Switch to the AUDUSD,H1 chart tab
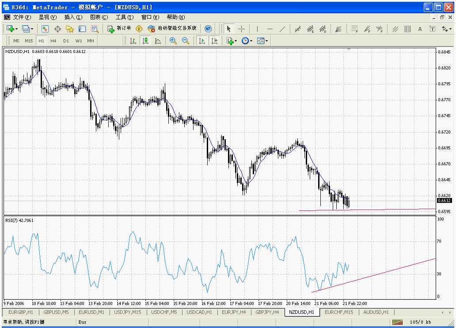This screenshot has width=456, height=328. (x=376, y=312)
